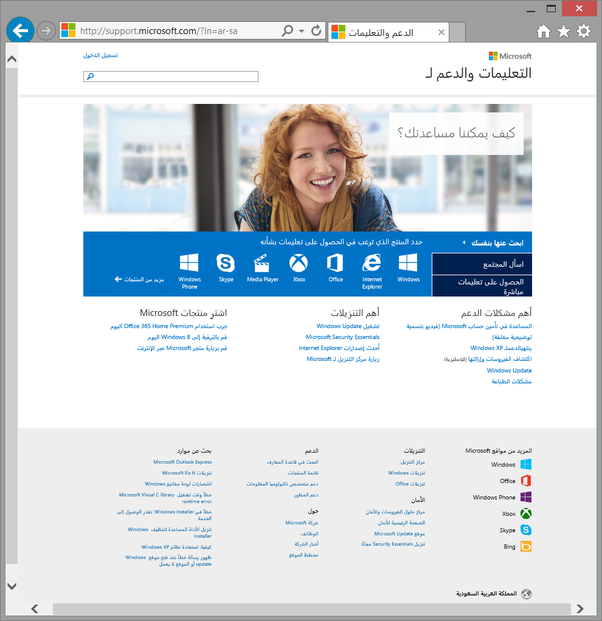Open the ينتهيالدعملـ Windows XP link
The width and height of the screenshot is (602, 621).
[x=501, y=348]
